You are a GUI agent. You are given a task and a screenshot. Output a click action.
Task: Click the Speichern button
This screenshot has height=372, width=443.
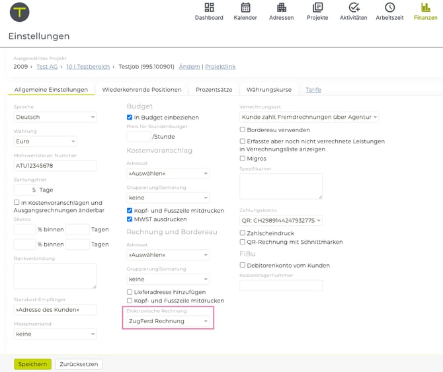coord(32,364)
